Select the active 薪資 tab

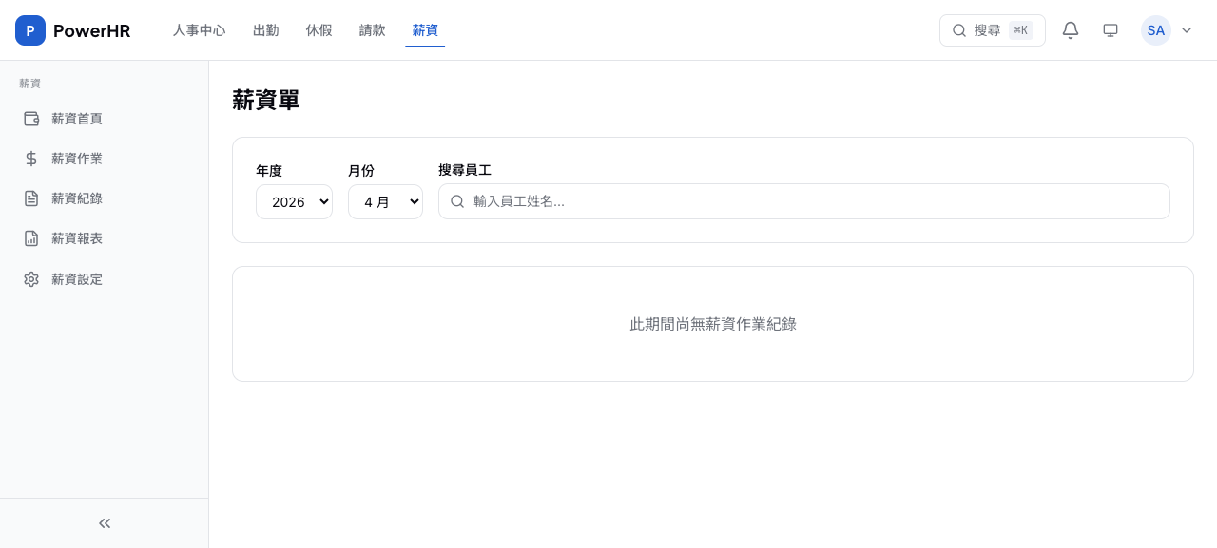point(425,30)
